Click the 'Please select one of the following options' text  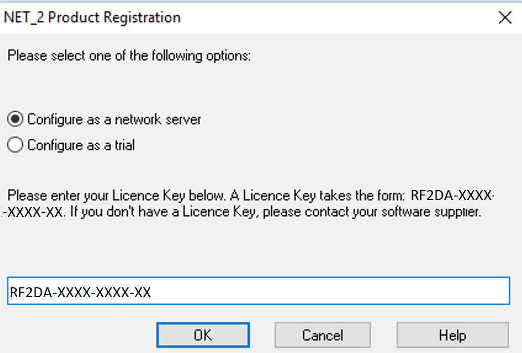(x=129, y=56)
